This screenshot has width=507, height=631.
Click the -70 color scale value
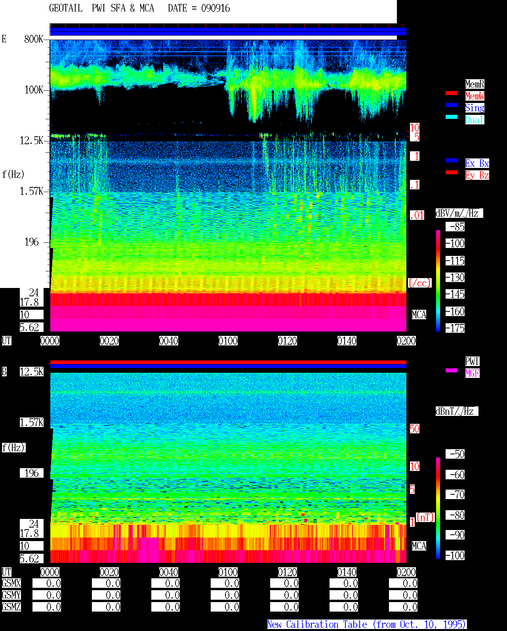(455, 494)
